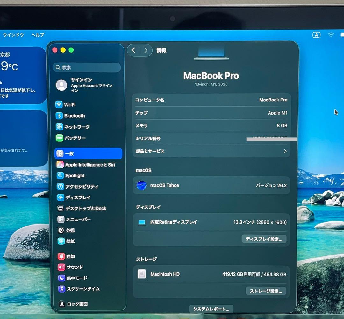This screenshot has height=319, width=344.
Task: Click the Apple Account sign-in avatar
Action: pyautogui.click(x=62, y=85)
